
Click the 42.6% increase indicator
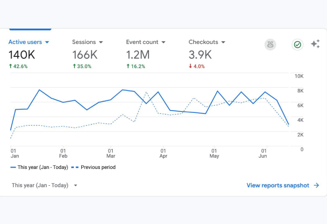click(x=18, y=66)
